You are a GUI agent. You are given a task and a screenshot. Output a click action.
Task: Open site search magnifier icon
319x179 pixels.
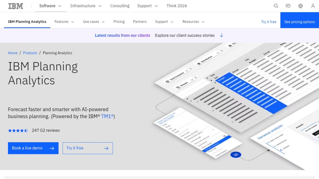coord(276,6)
